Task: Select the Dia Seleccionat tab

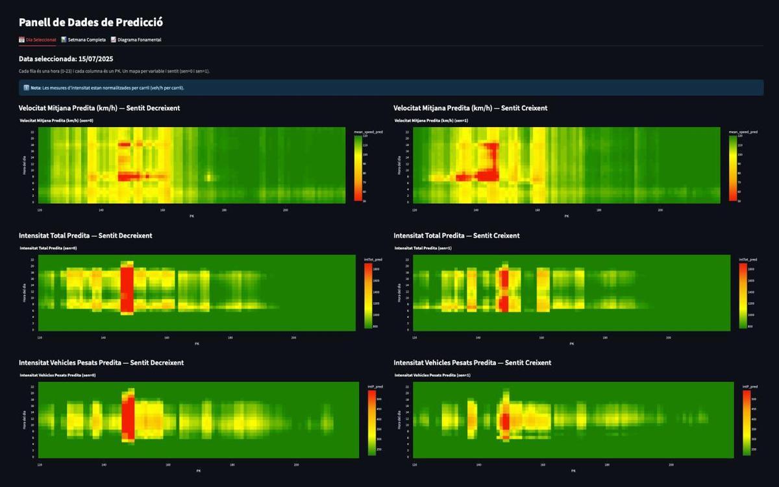Action: click(x=40, y=40)
